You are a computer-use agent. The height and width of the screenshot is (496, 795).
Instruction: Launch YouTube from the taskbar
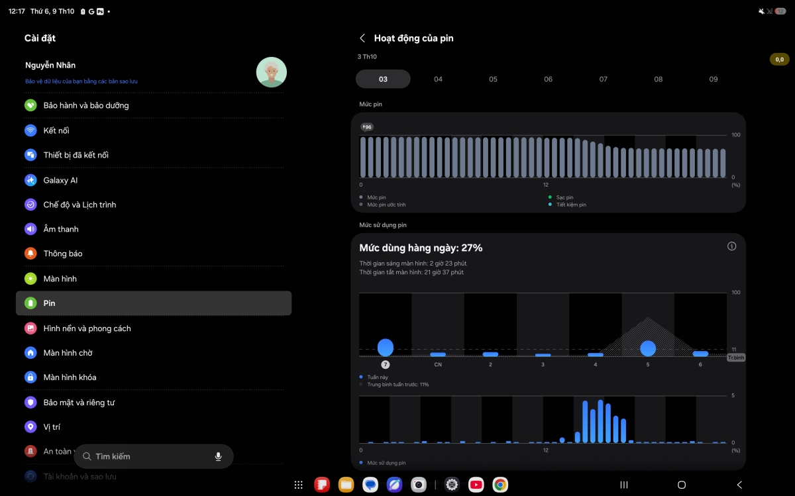[476, 485]
